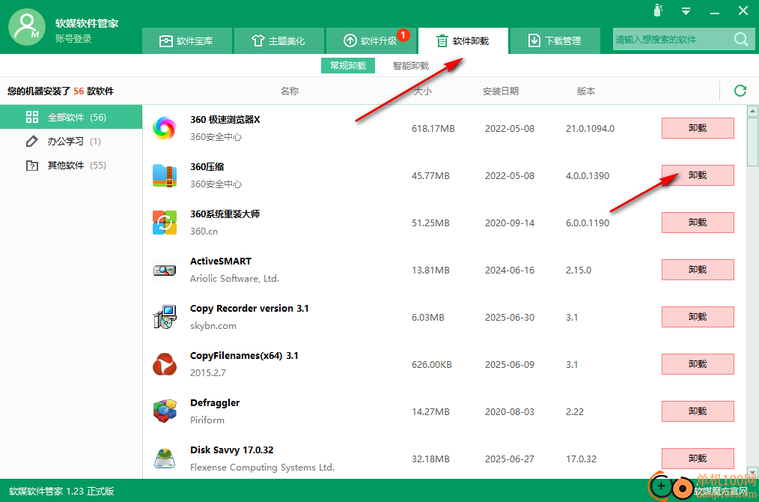The width and height of the screenshot is (759, 502).
Task: Select 全部软件 (56) category
Action: point(71,118)
